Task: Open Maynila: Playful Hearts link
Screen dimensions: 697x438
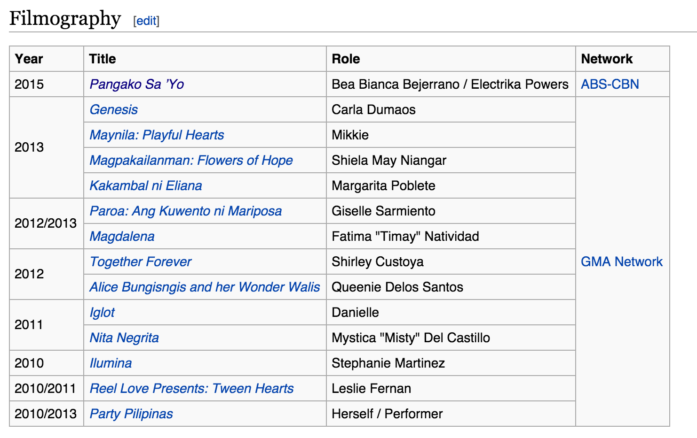Action: coord(157,135)
